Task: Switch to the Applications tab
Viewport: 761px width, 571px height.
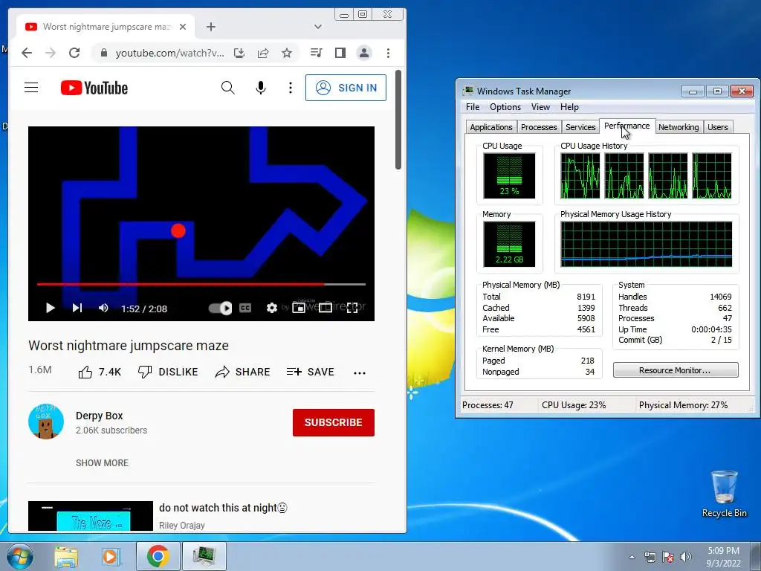Action: [x=491, y=127]
